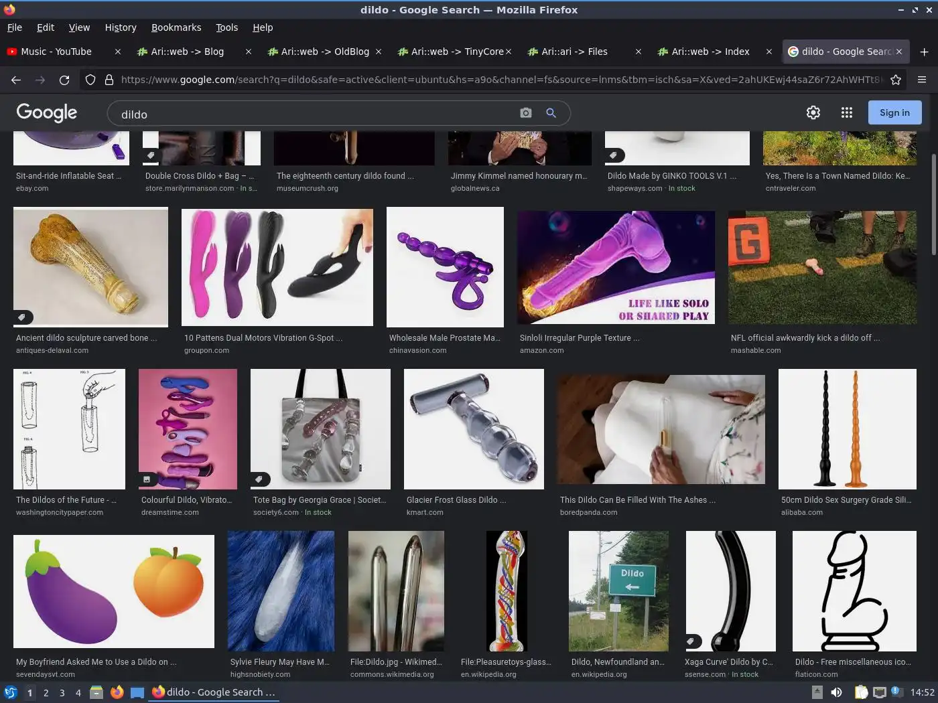This screenshot has width=938, height=703.
Task: Reload the current page
Action: tap(64, 80)
